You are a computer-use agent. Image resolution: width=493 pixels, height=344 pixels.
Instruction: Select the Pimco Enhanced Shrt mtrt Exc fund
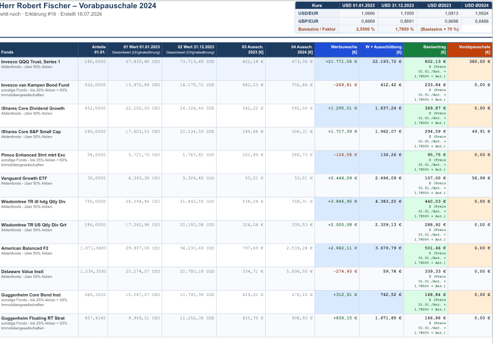tap(33, 155)
